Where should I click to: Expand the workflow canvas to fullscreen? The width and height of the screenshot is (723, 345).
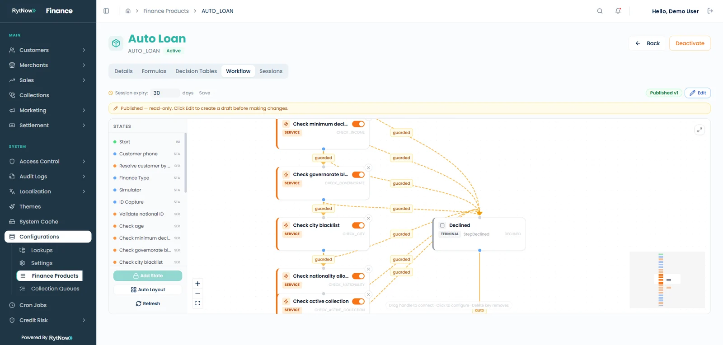point(700,130)
